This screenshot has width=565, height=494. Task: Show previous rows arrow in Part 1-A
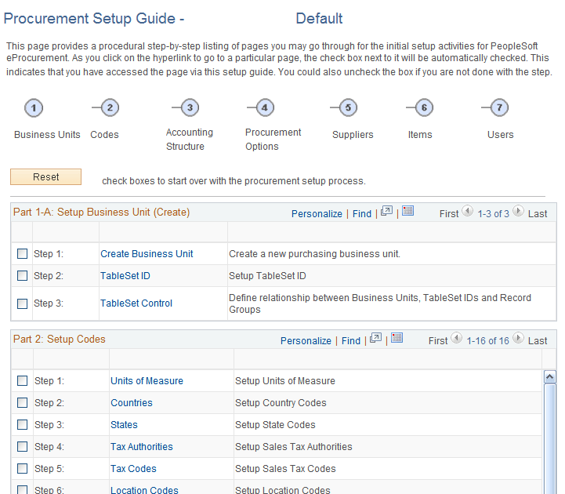[468, 211]
